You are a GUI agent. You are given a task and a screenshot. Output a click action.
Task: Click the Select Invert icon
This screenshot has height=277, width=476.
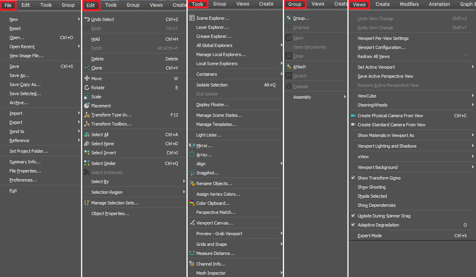87,153
